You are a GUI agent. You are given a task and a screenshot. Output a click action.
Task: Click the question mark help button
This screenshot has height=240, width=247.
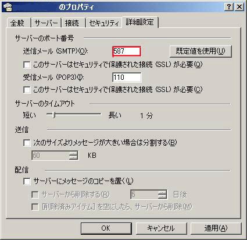229,7
